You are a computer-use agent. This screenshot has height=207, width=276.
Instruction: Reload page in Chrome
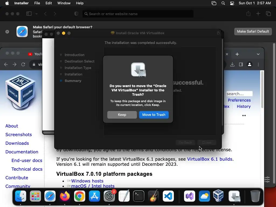(23, 64)
